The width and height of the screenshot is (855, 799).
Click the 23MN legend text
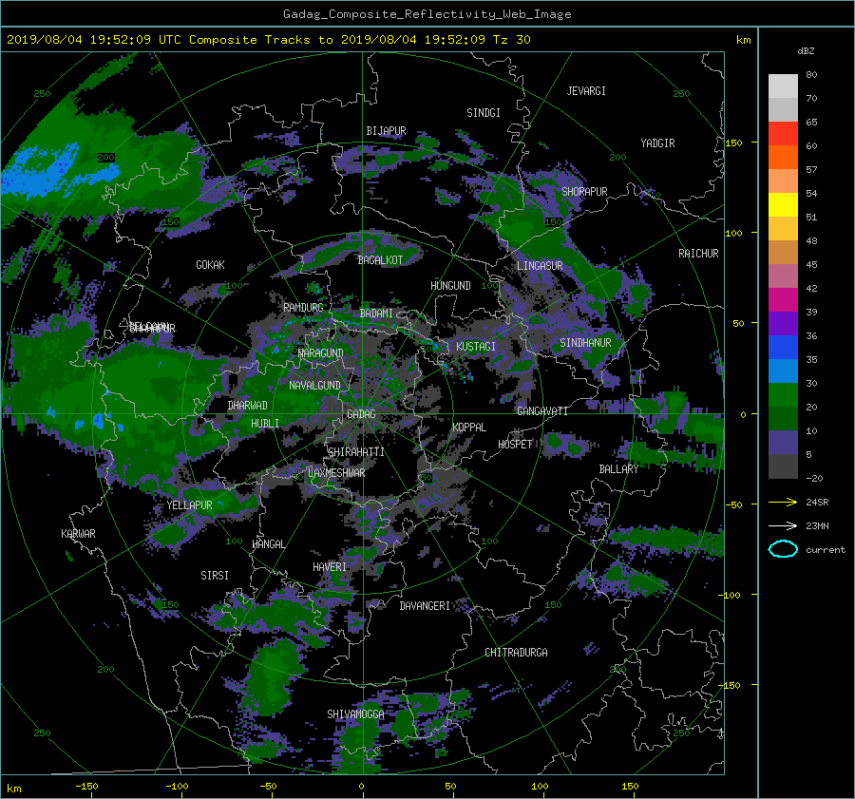(x=817, y=525)
